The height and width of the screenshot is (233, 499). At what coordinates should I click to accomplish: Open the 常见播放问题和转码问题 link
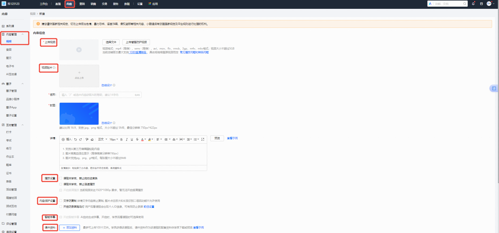(x=194, y=52)
